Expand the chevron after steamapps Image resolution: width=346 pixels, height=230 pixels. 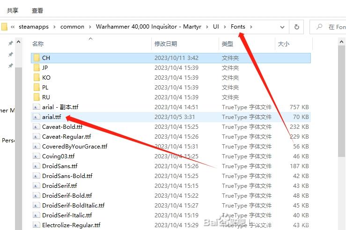coord(54,27)
